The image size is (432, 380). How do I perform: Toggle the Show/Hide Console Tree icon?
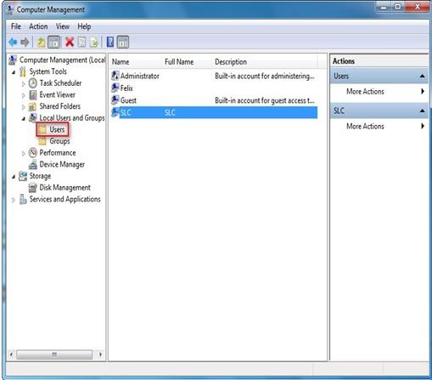click(53, 43)
